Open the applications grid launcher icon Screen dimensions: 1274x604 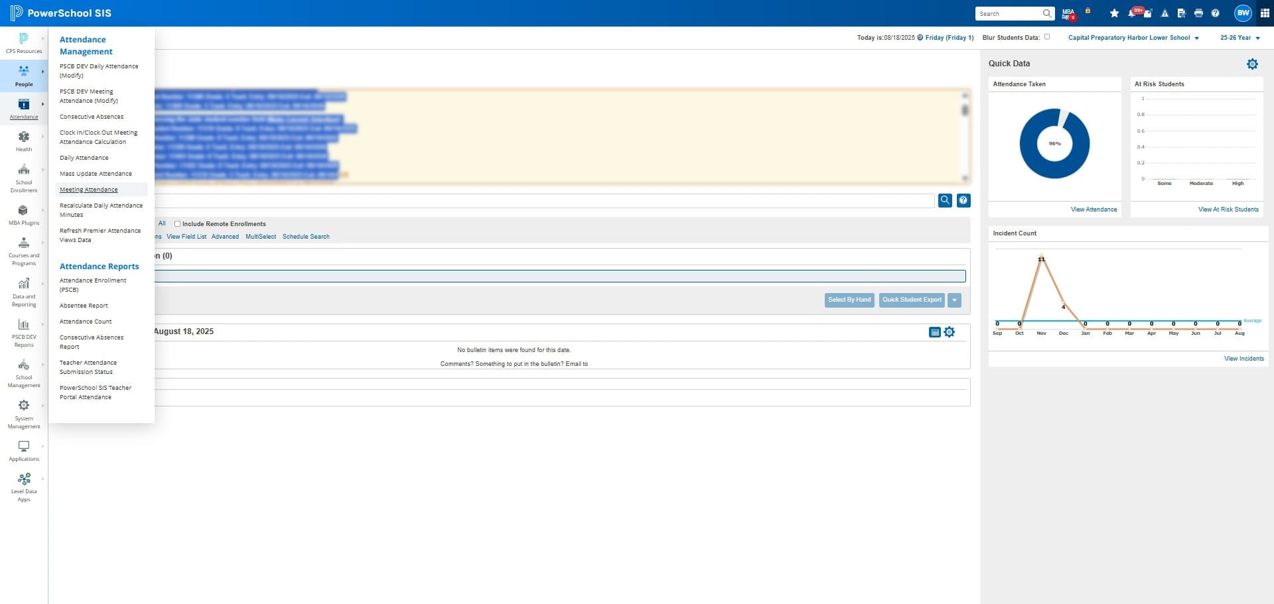click(x=1265, y=13)
